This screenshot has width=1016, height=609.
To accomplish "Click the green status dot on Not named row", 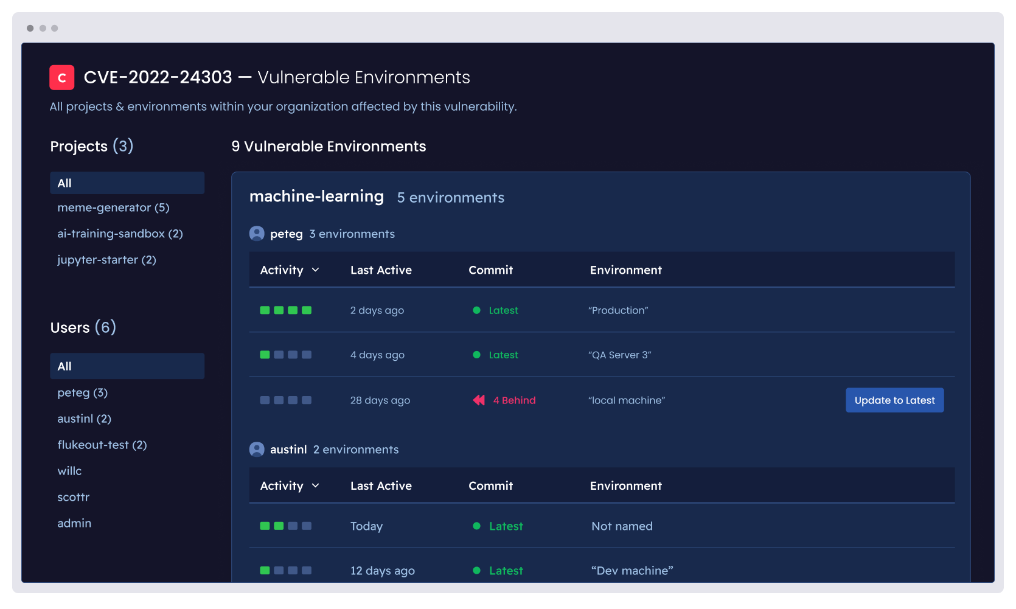I will tap(476, 526).
